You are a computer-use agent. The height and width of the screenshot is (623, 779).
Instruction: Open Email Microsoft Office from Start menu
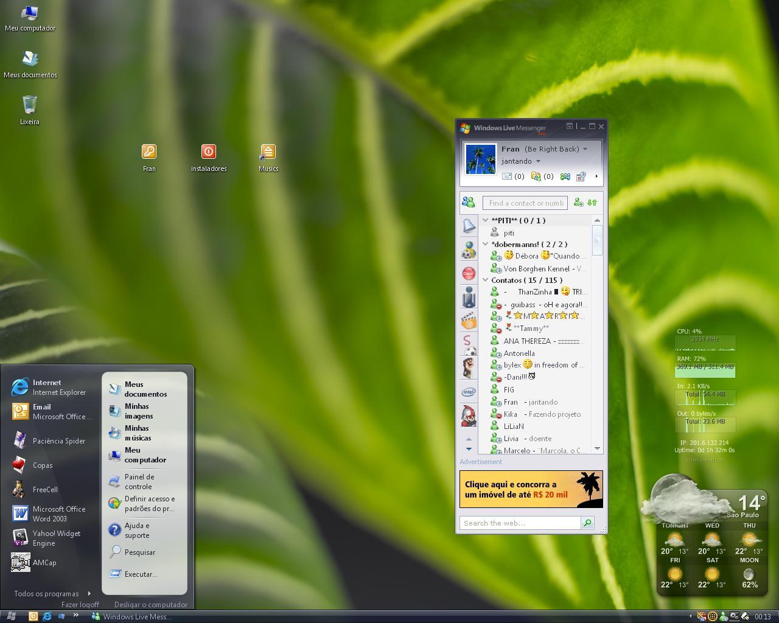[x=51, y=412]
